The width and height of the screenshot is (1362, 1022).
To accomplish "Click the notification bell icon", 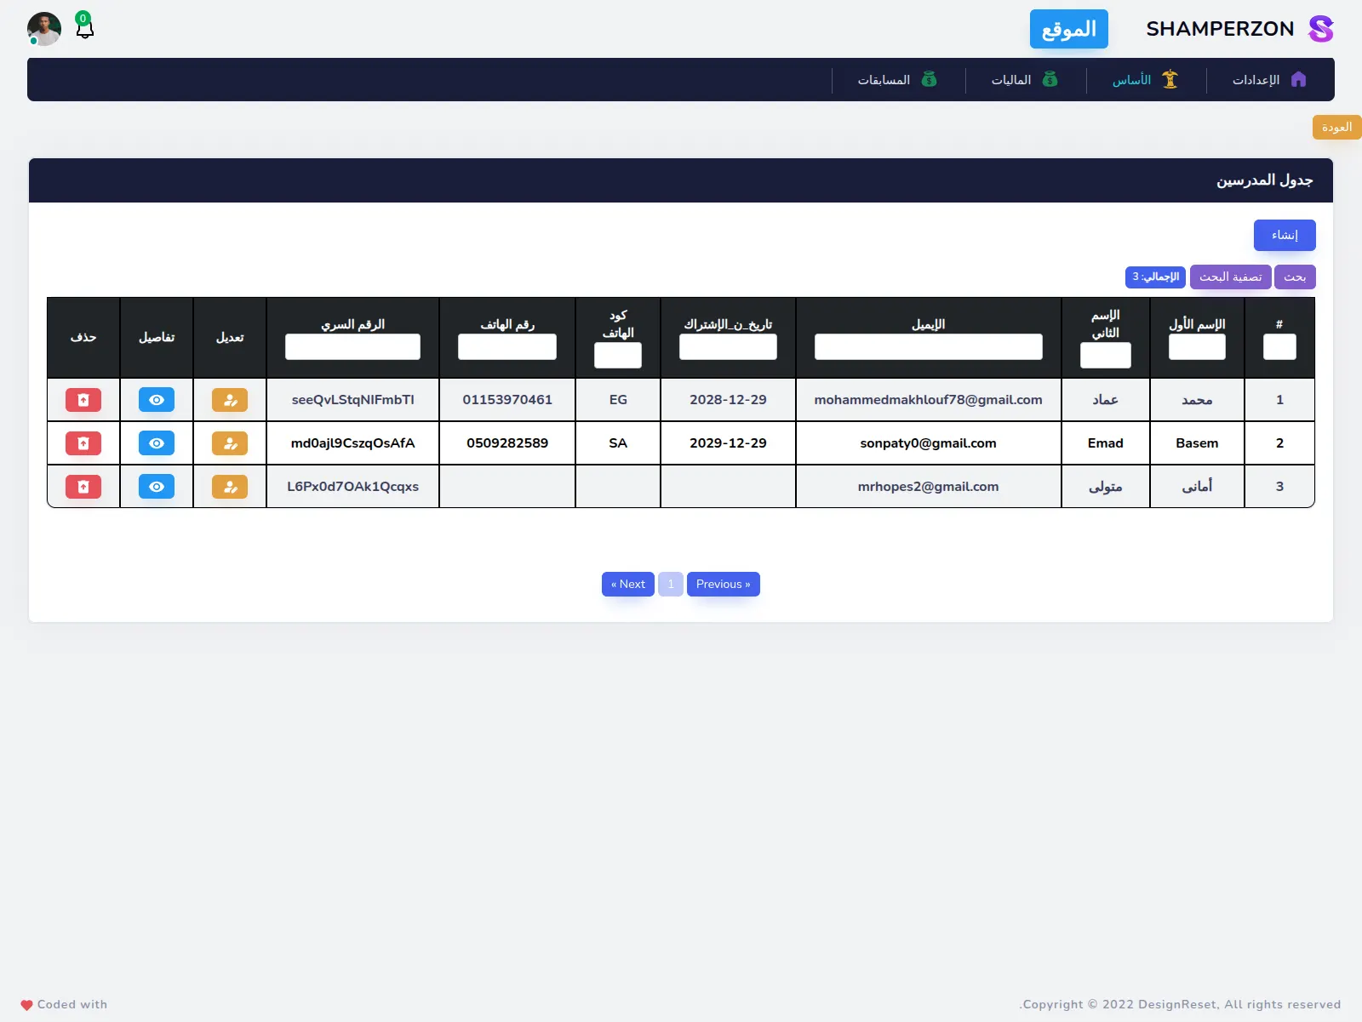I will coord(84,29).
